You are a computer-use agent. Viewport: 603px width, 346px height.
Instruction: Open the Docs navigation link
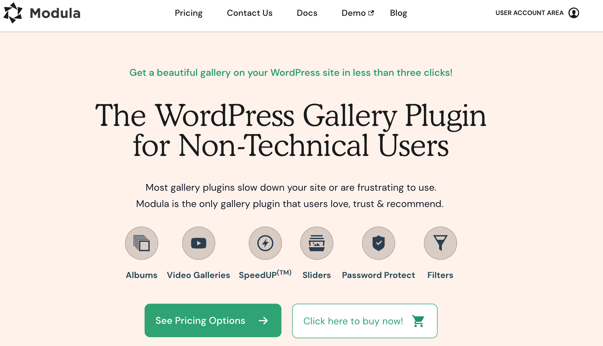[307, 13]
